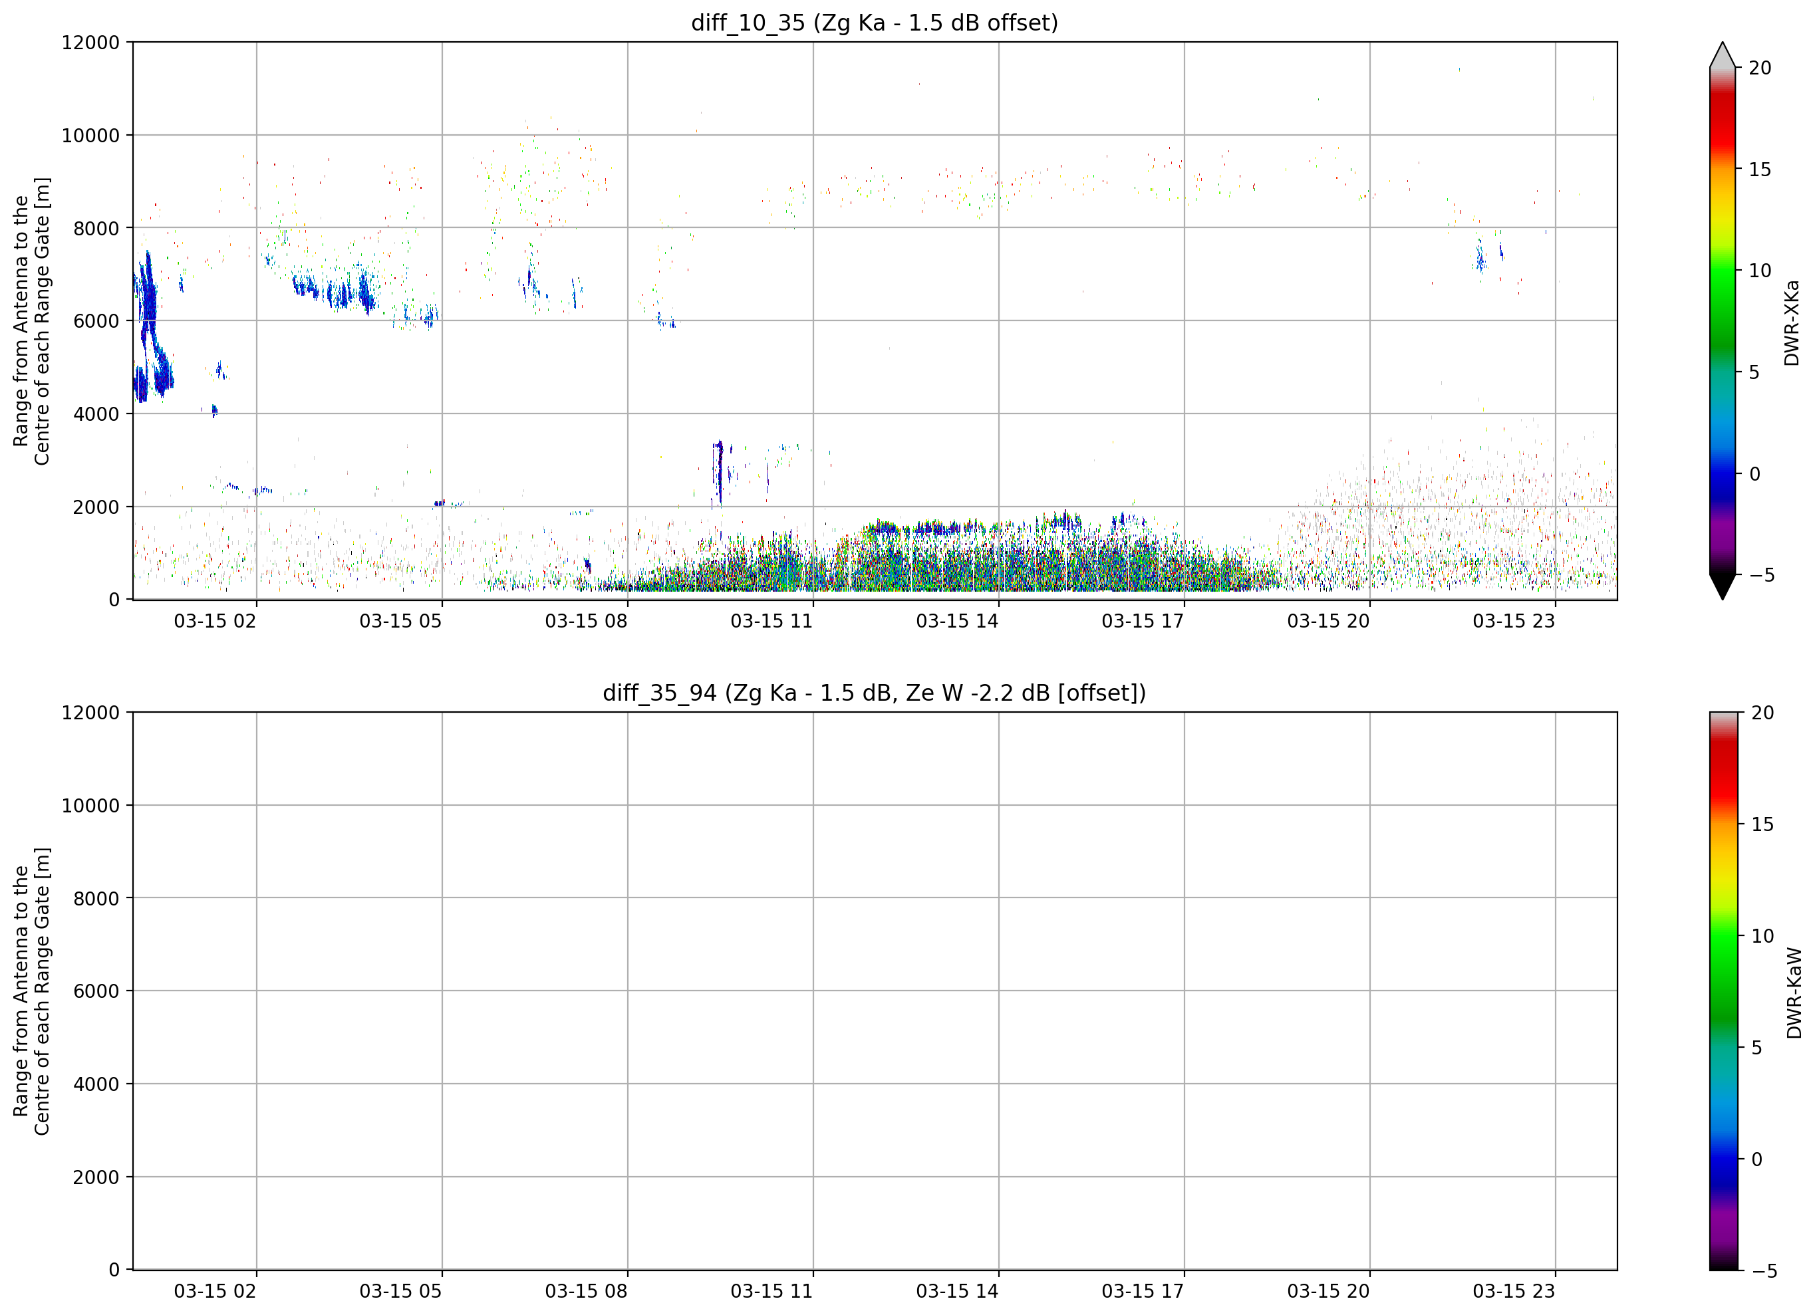Click the '03-15 02' tick label under the diff_35_94 plot
Screen dimensions: 1817x1315
(215, 1291)
